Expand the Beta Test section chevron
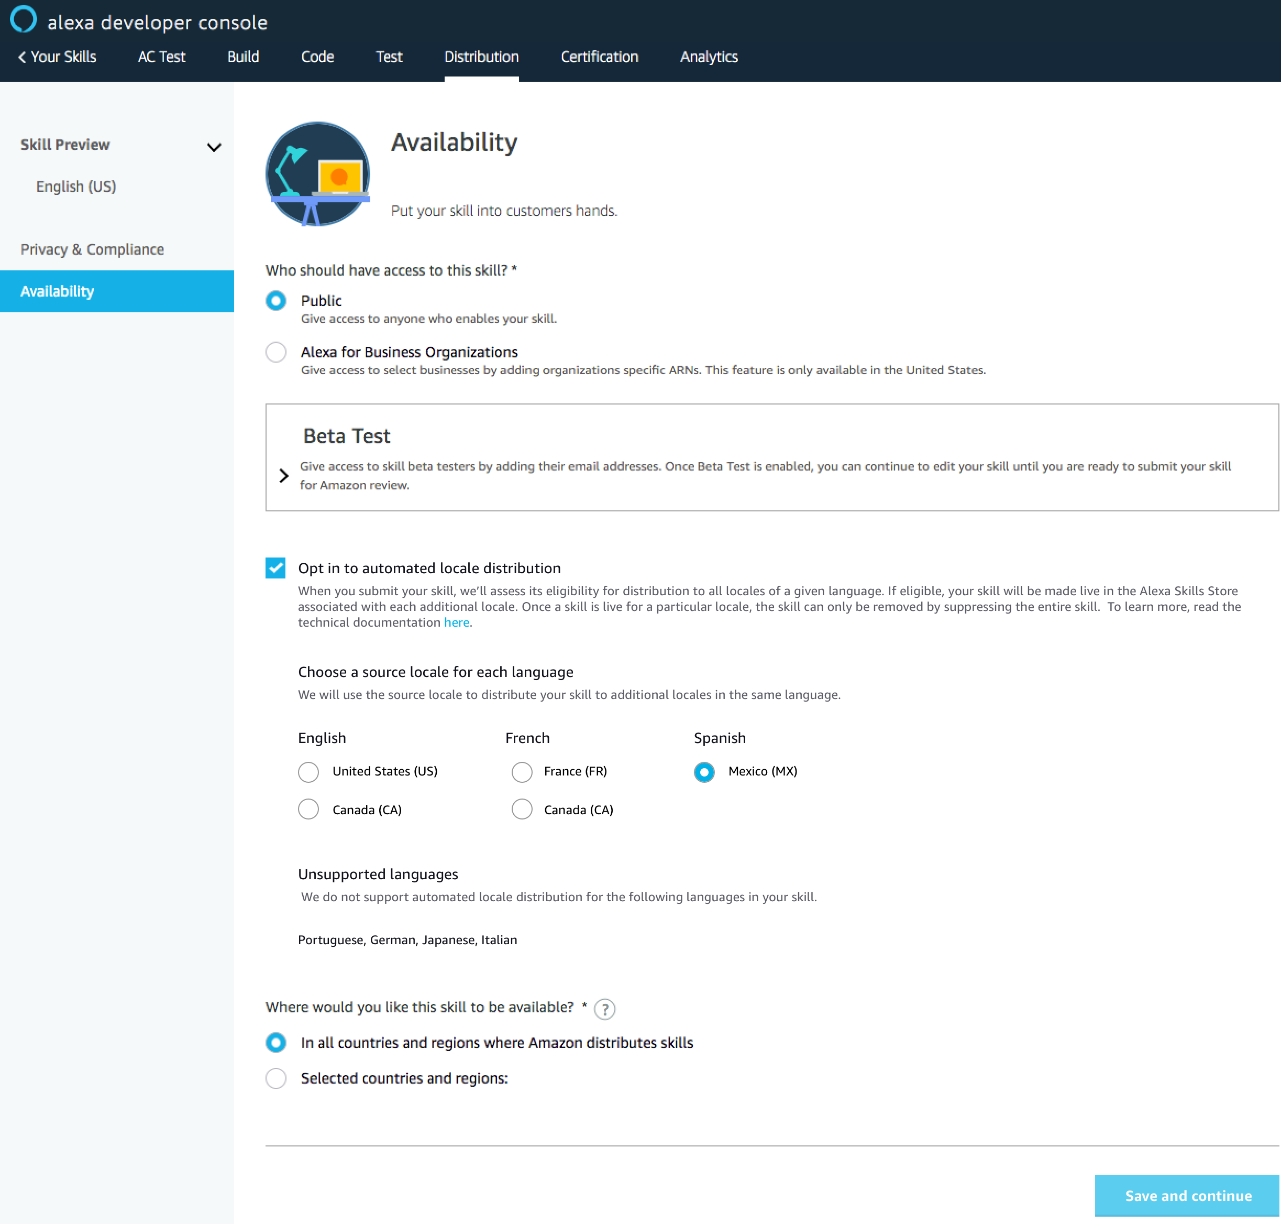The height and width of the screenshot is (1224, 1281). click(284, 476)
